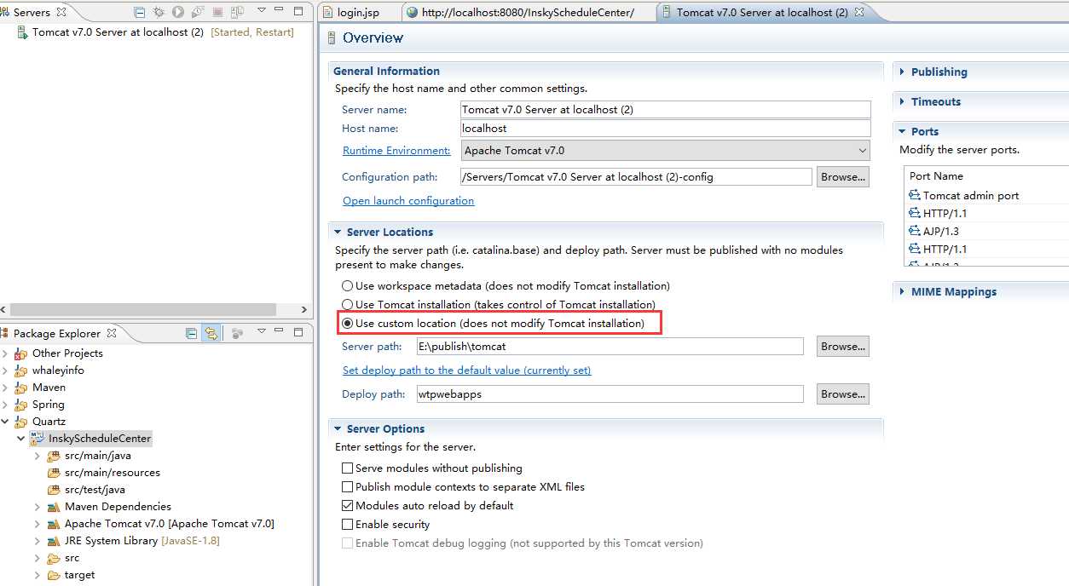
Task: Click into the Host name field
Action: 665,129
